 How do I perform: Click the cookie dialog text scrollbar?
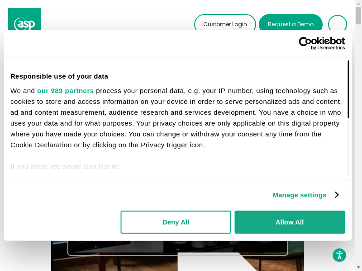(348, 89)
